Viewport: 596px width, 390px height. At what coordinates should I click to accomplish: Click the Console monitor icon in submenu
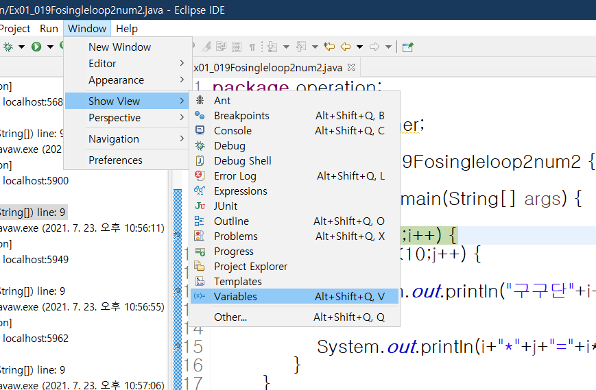click(200, 131)
